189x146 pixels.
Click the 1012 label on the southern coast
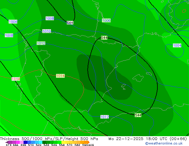coord(105,117)
